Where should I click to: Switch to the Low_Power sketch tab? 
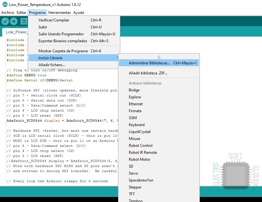pos(15,32)
